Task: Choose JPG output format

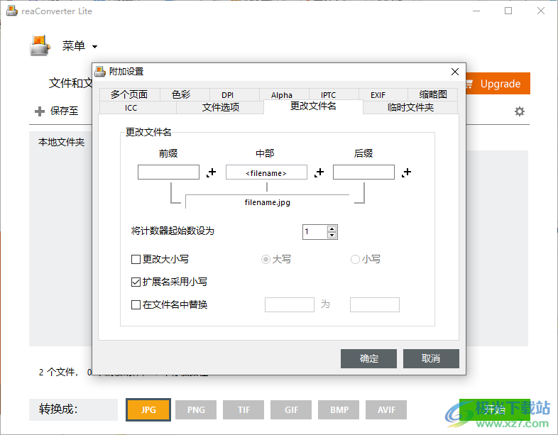Action: (x=148, y=409)
